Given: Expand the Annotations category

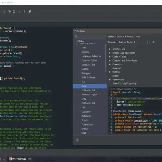Looking at the screenshot, I should click(110, 49).
